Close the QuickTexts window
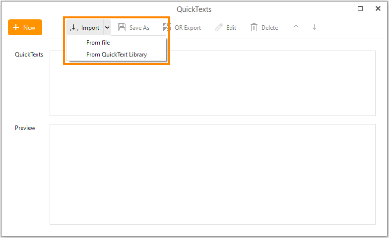The width and height of the screenshot is (389, 238). point(378,8)
